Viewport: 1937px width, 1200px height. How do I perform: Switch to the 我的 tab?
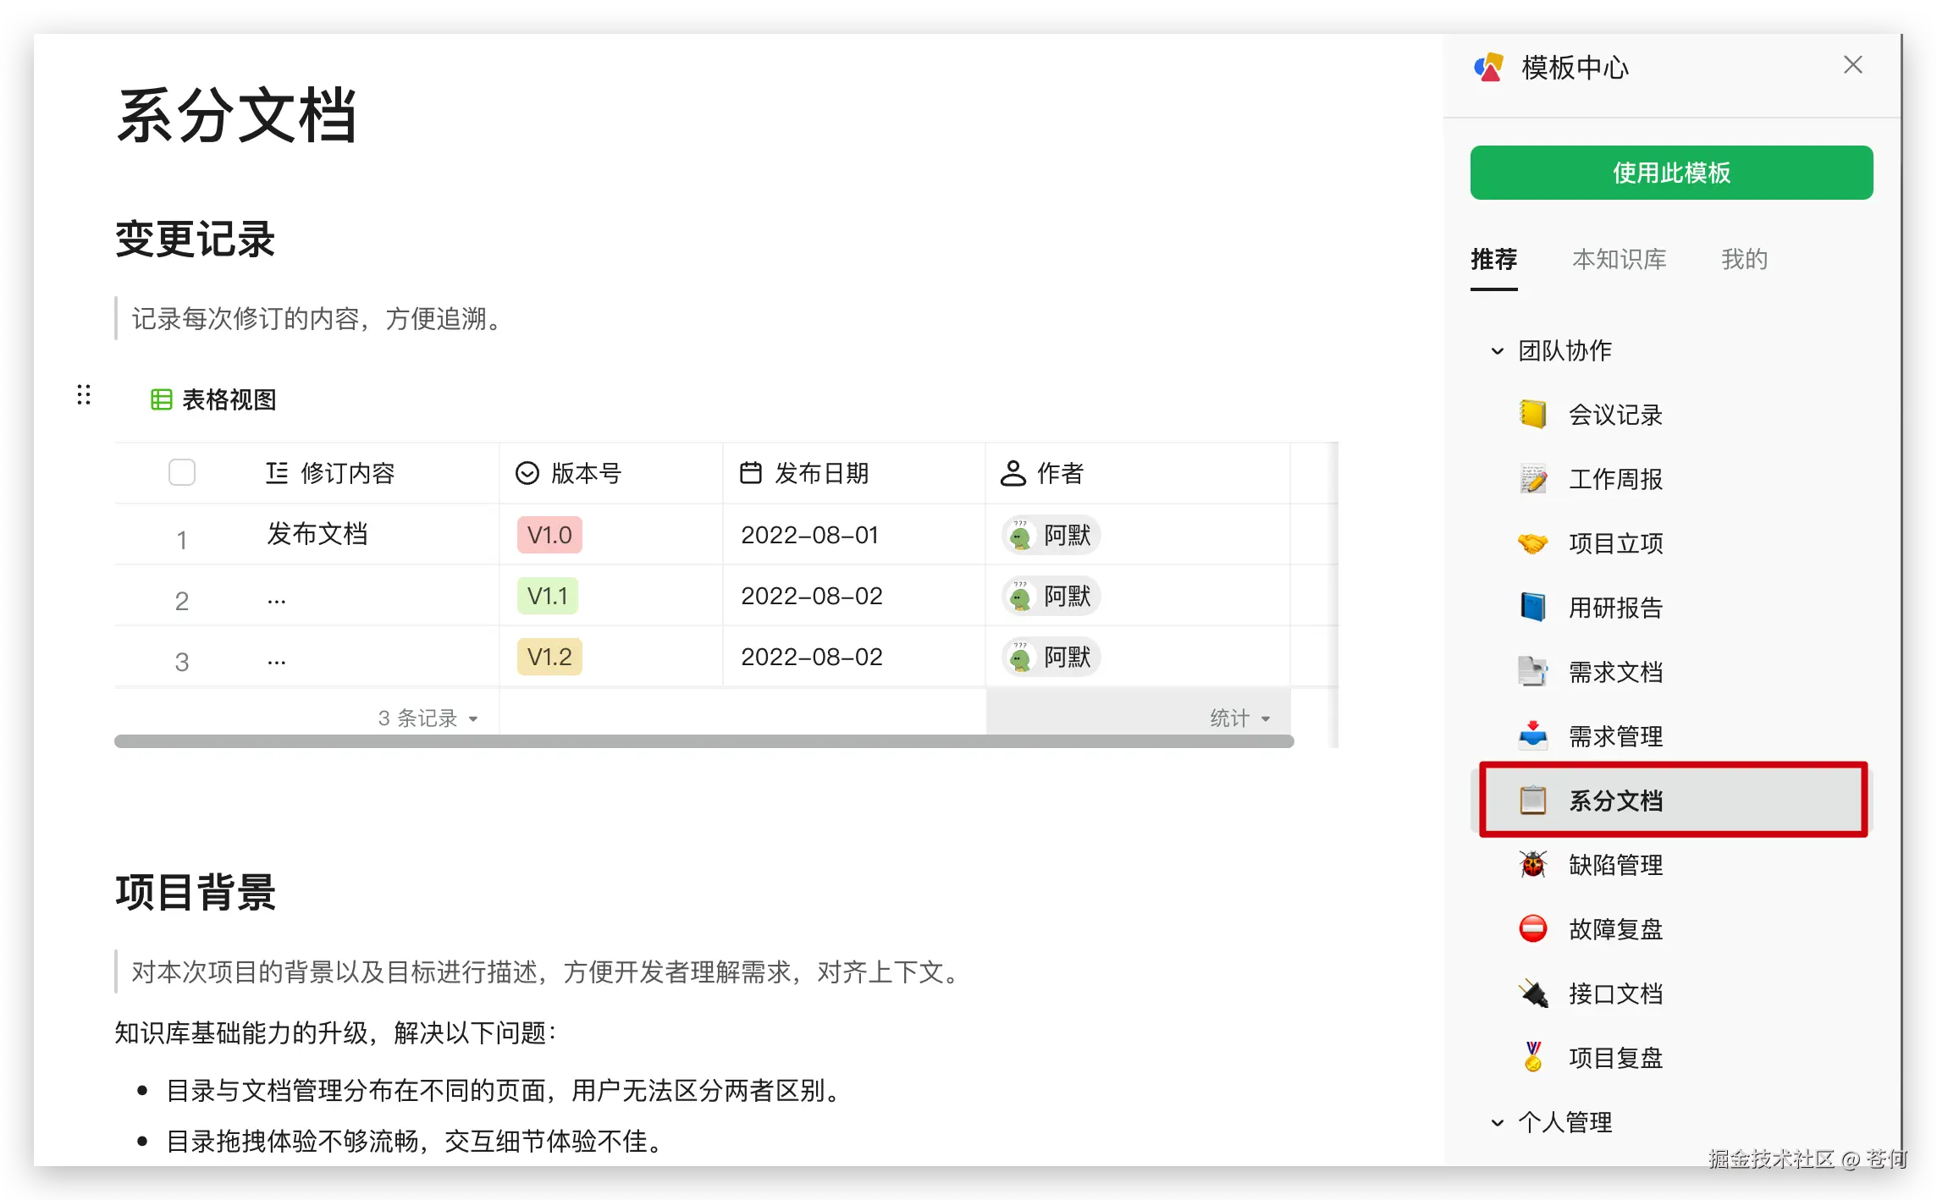click(x=1744, y=259)
